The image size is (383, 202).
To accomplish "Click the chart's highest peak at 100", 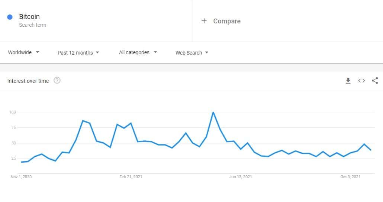I will pyautogui.click(x=213, y=112).
